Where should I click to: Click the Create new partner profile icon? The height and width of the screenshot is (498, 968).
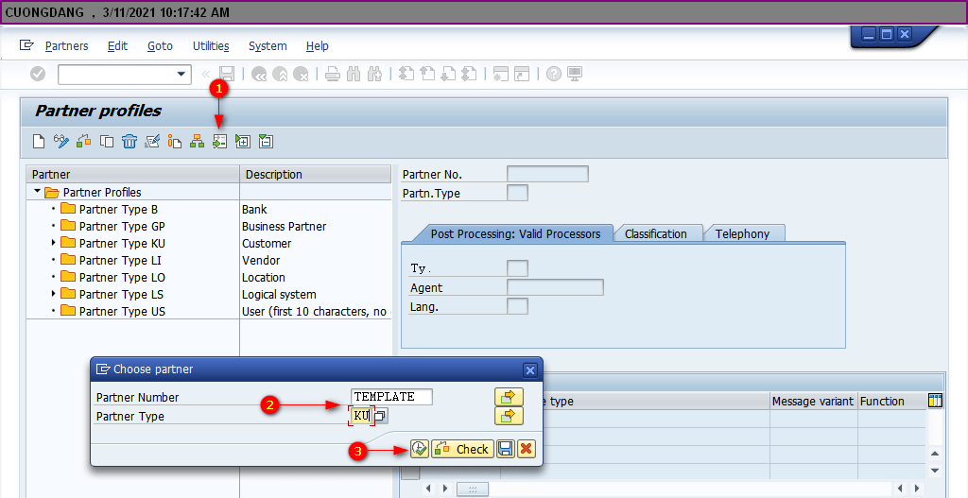(x=39, y=142)
